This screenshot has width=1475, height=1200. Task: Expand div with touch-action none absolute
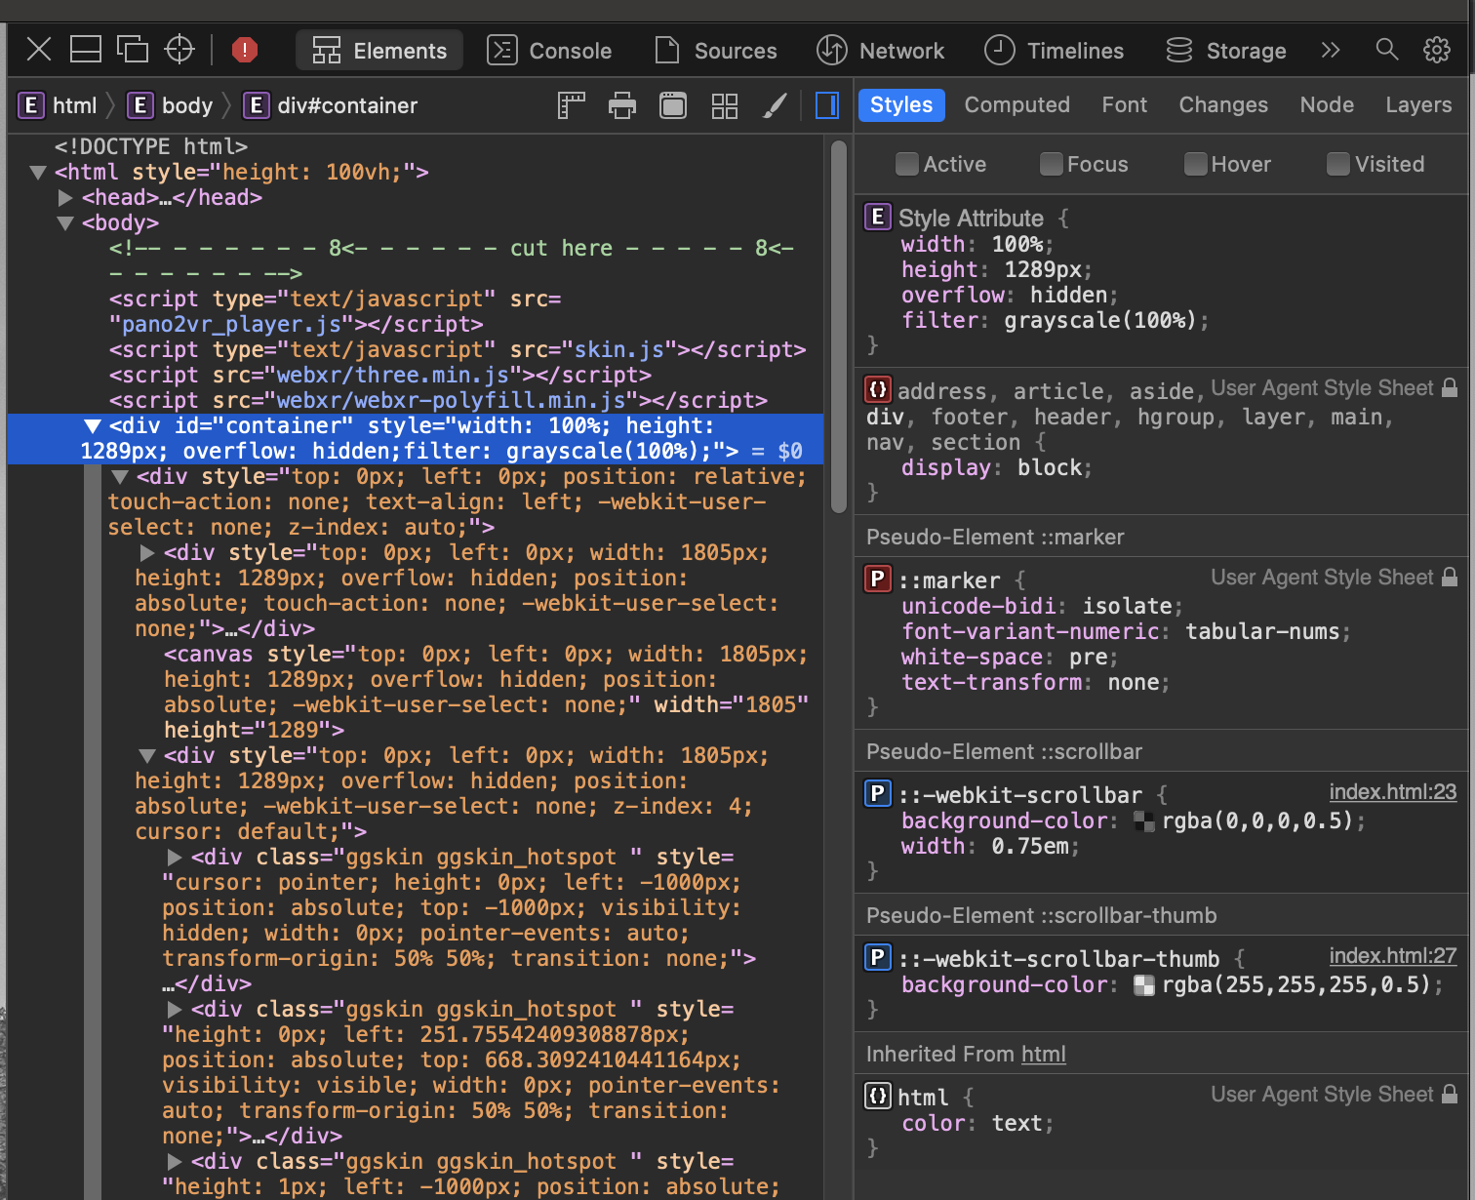pyautogui.click(x=147, y=553)
